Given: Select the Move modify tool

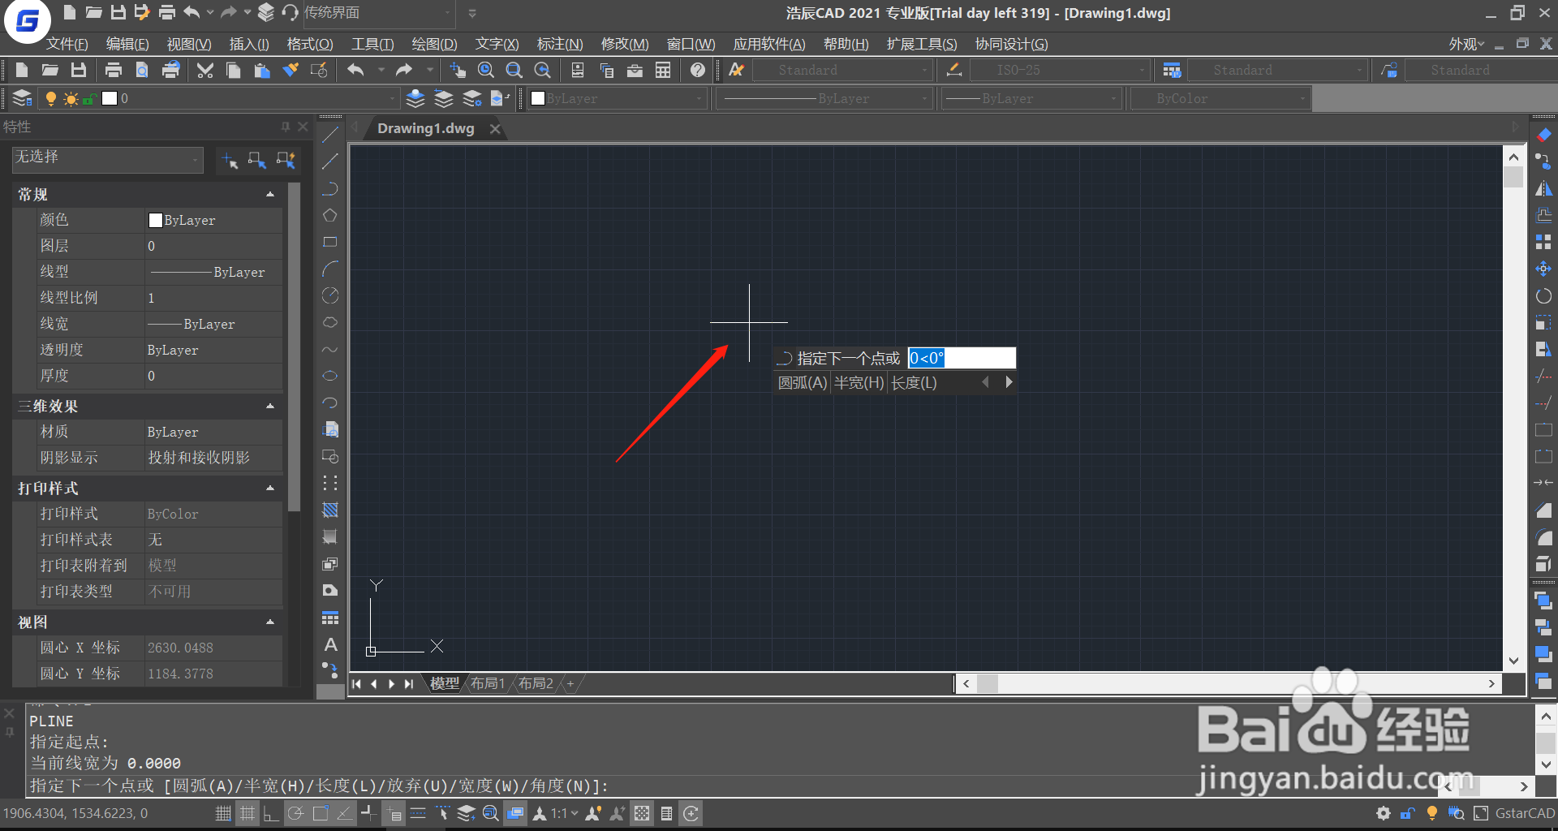Looking at the screenshot, I should pyautogui.click(x=1543, y=269).
